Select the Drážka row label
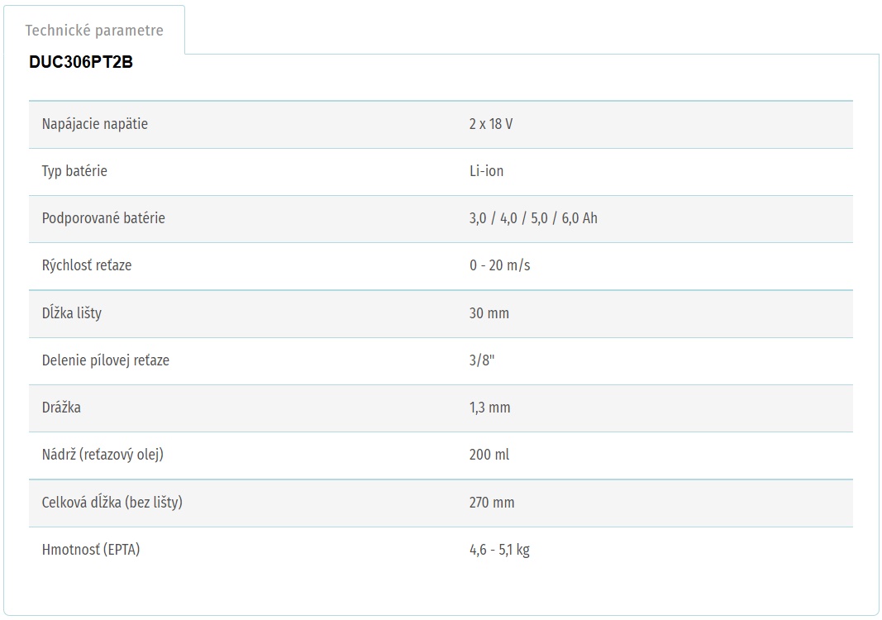 [61, 408]
